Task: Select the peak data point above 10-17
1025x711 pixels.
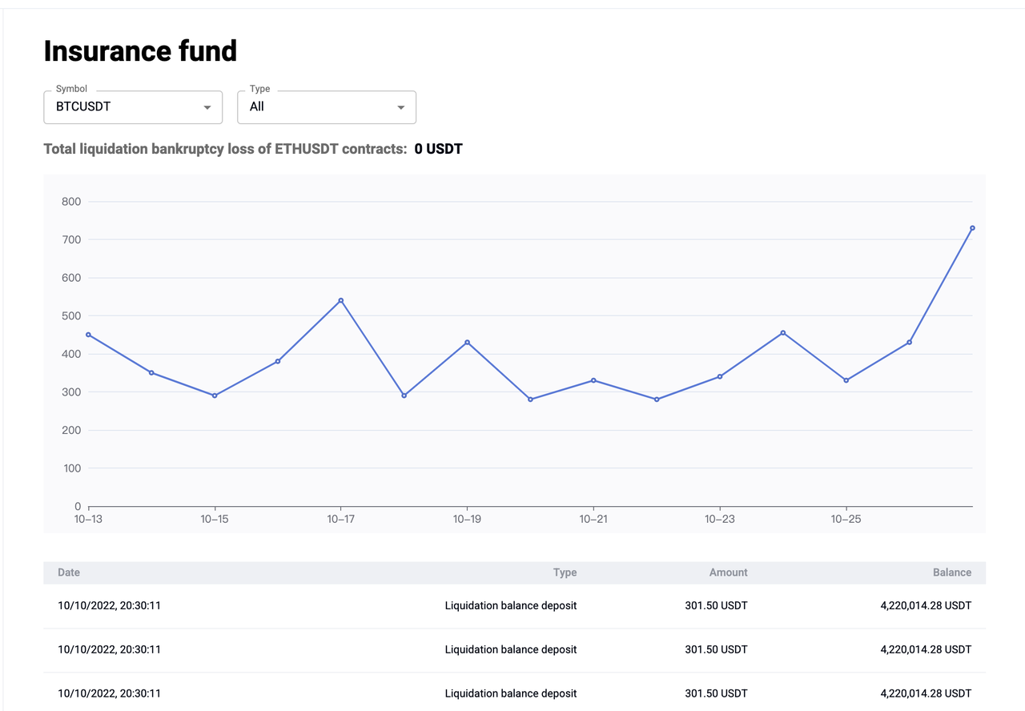Action: pyautogui.click(x=341, y=300)
